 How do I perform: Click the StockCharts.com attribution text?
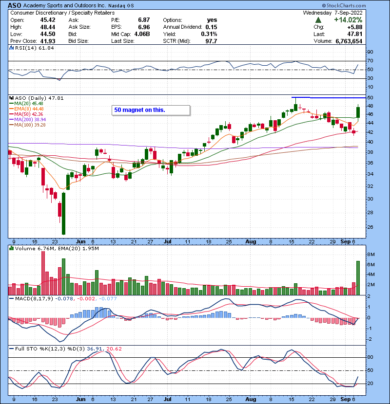(344, 5)
